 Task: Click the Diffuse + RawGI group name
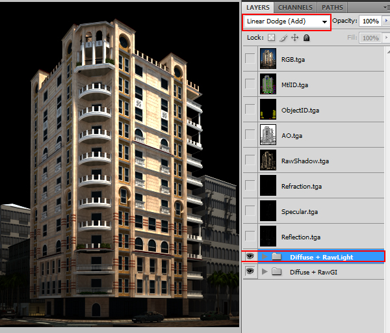click(313, 272)
